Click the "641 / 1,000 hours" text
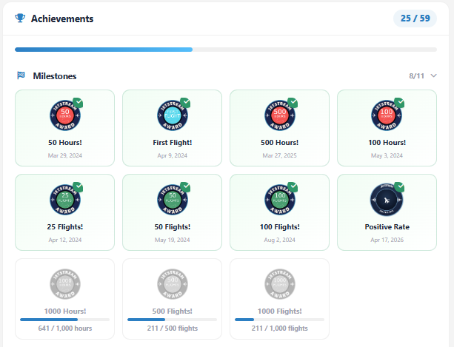Image resolution: width=454 pixels, height=347 pixels. 65,329
